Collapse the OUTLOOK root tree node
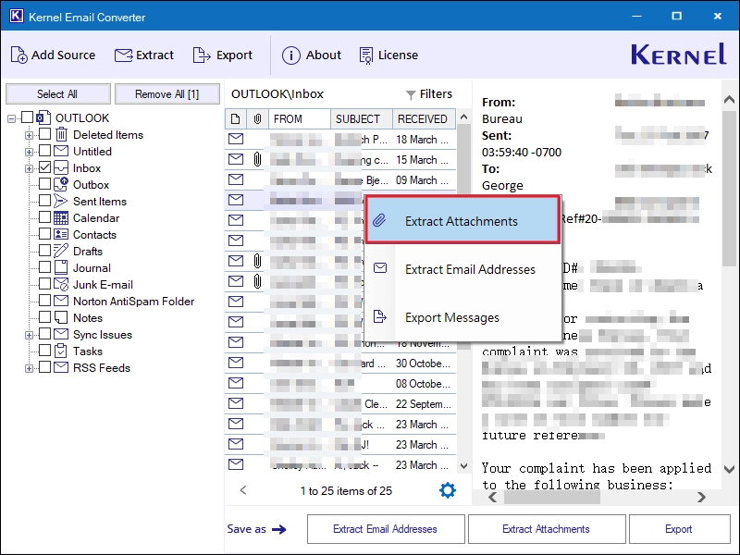 11,118
